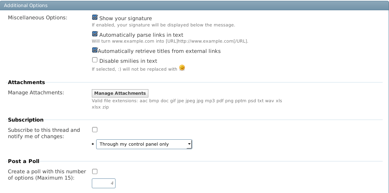
Task: Click the Additional Options header bar
Action: coord(195,6)
